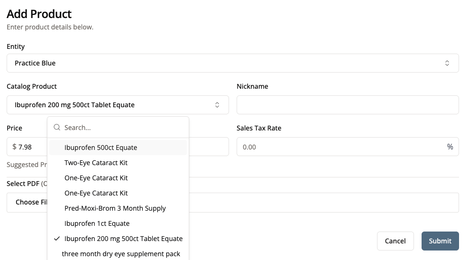Focus the Nickname text field
The width and height of the screenshot is (469, 260).
[347, 105]
